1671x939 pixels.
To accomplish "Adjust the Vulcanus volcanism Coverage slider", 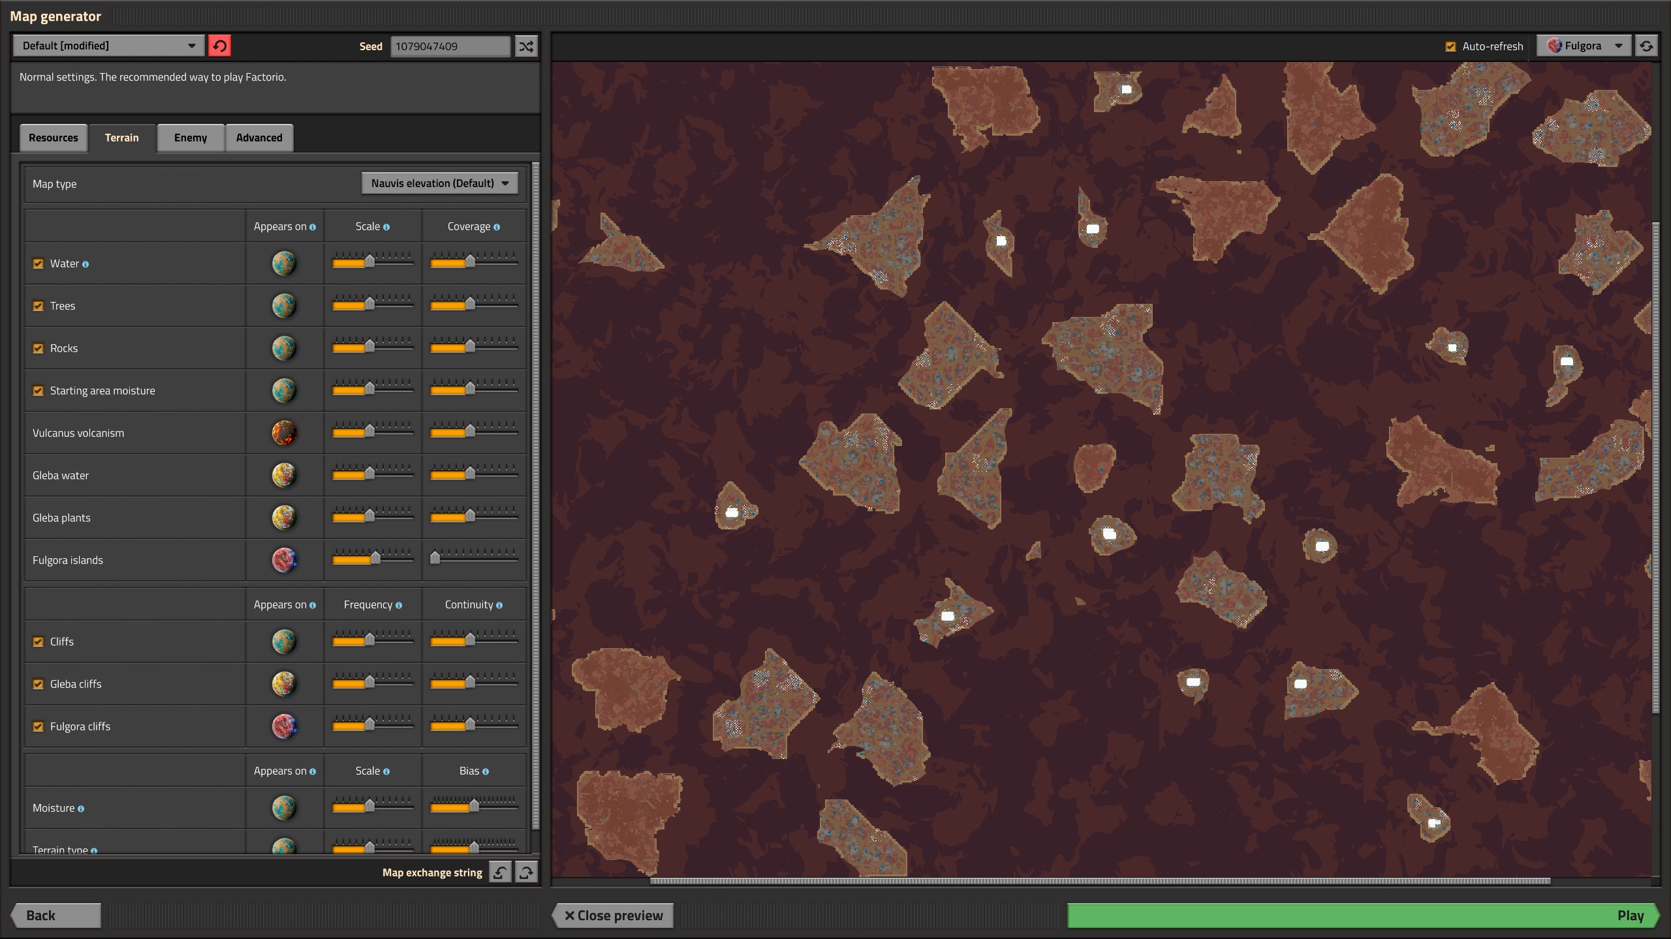I will (x=474, y=432).
